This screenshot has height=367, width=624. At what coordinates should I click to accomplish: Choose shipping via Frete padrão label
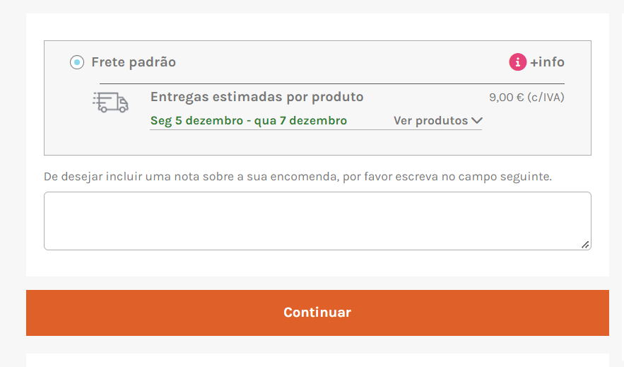[134, 62]
